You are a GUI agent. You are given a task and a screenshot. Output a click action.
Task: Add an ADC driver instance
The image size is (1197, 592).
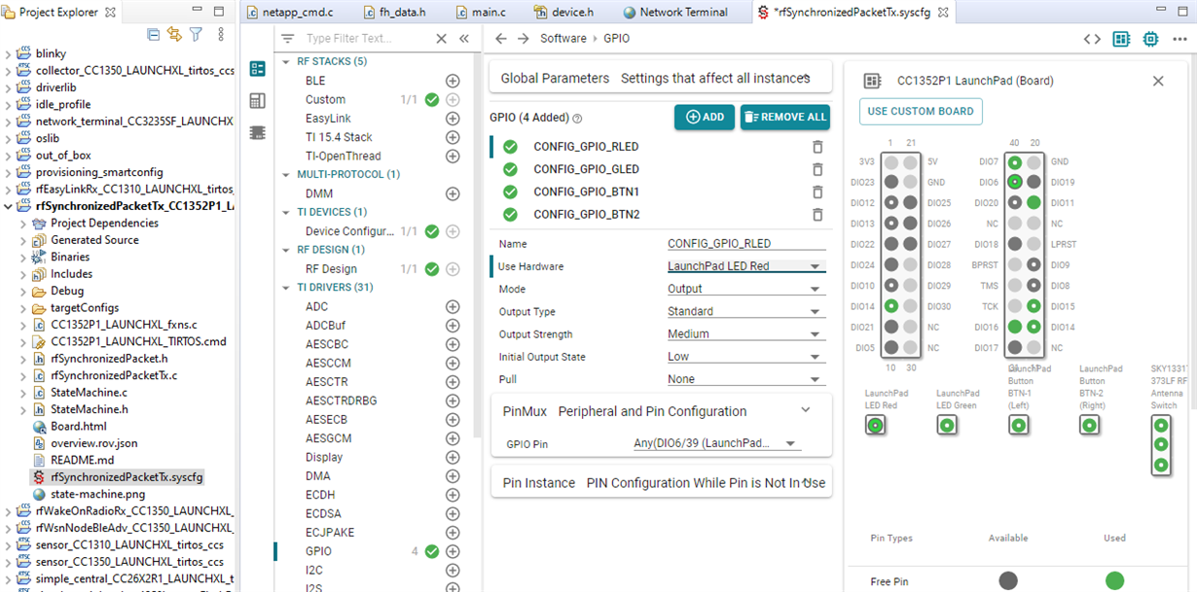[x=453, y=307]
